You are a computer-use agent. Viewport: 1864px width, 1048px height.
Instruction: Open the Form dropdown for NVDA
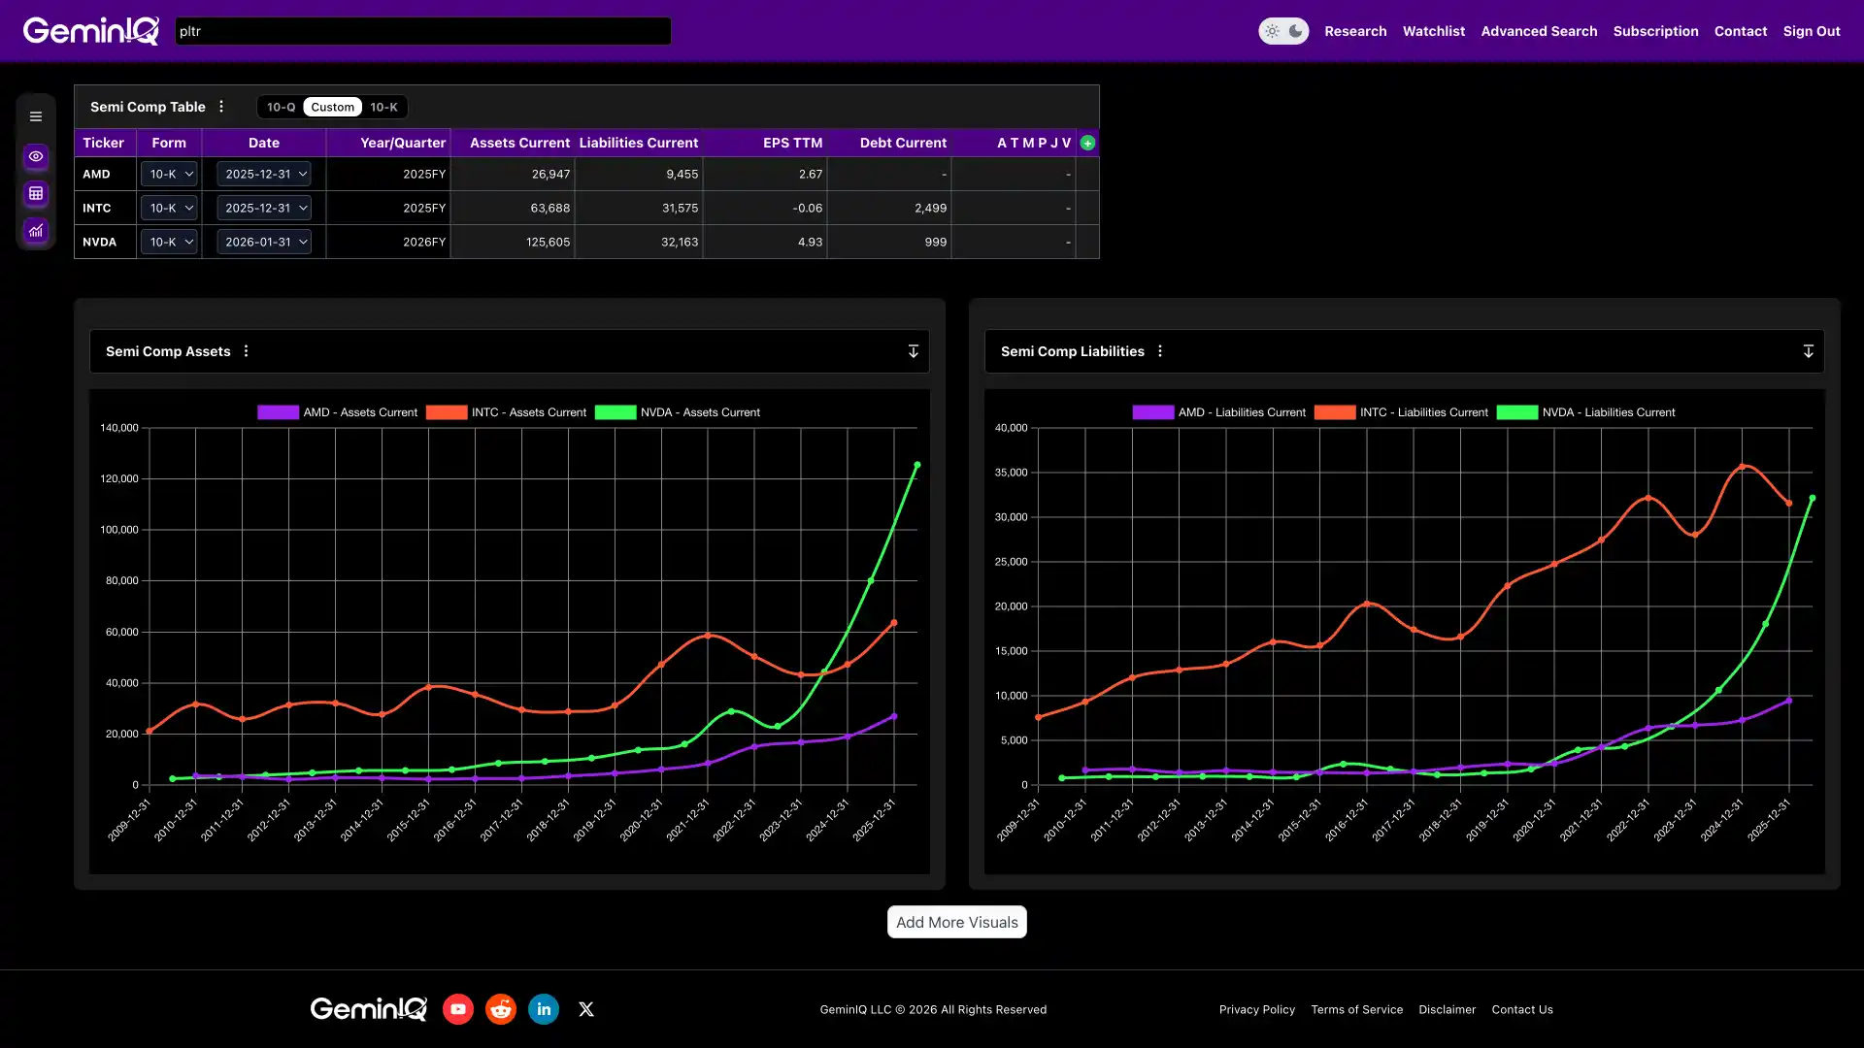tap(169, 242)
